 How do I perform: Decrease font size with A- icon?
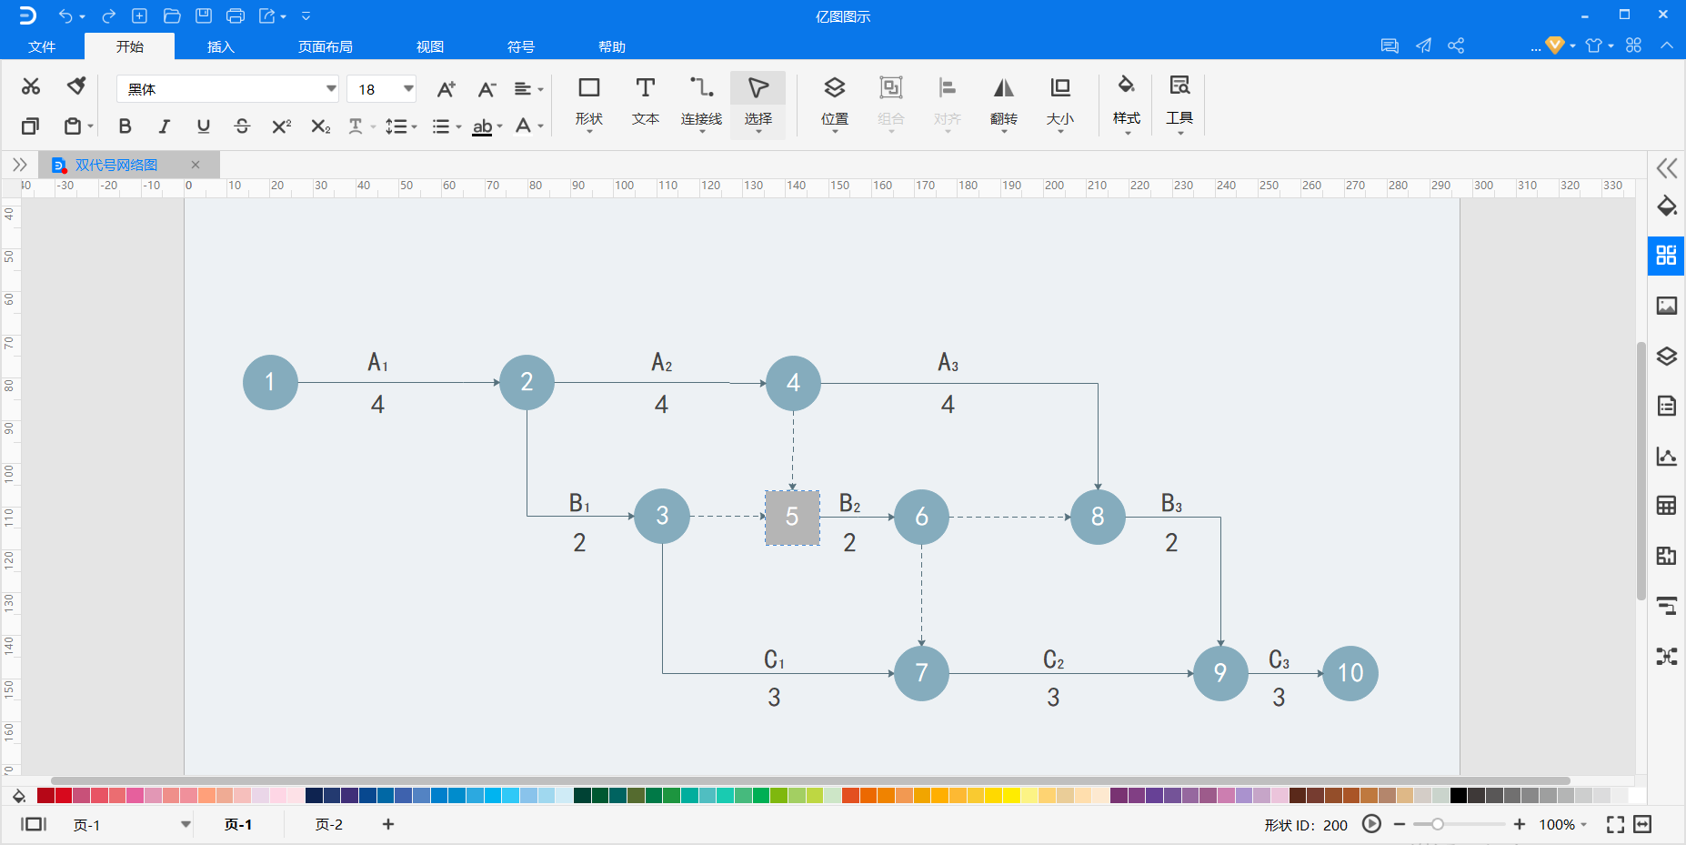point(487,89)
